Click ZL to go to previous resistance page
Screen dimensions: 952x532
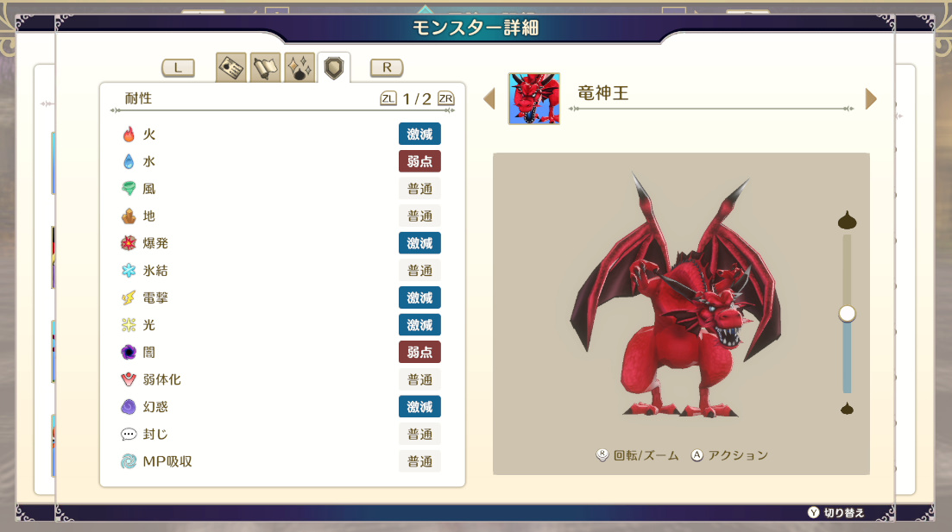coord(388,98)
